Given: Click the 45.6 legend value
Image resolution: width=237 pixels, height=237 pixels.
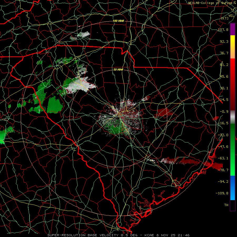Looking at the screenshot, I should tap(224, 76).
